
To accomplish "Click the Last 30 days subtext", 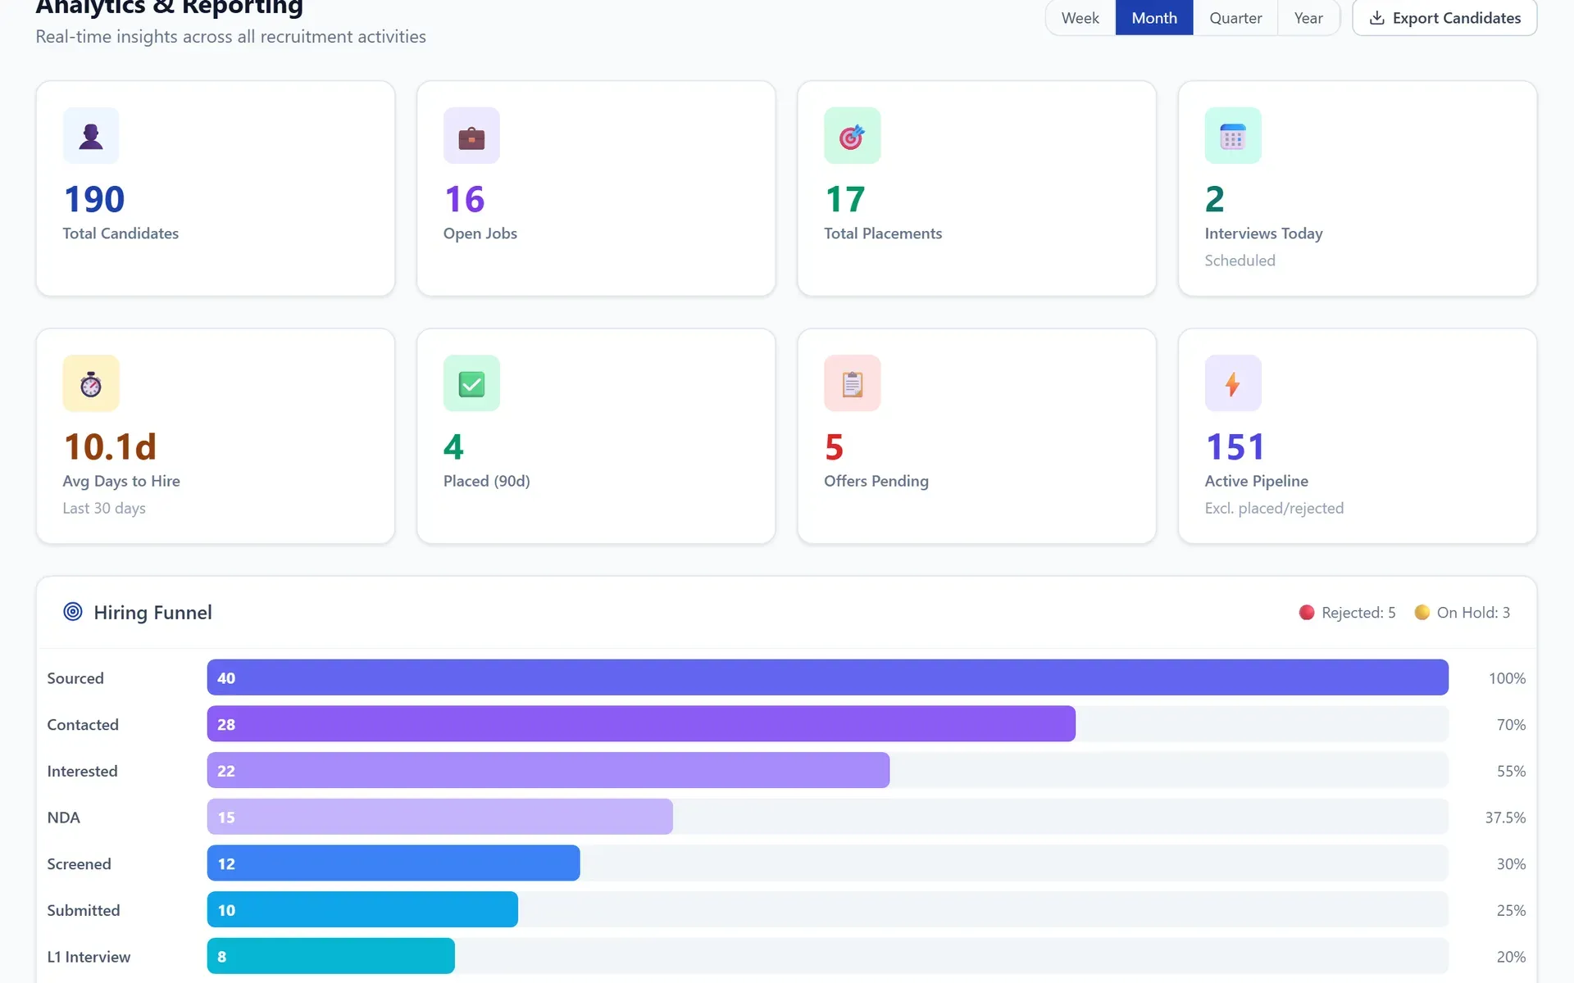I will [x=104, y=508].
